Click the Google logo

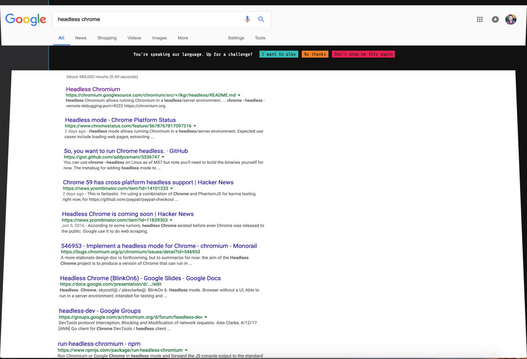(25, 19)
